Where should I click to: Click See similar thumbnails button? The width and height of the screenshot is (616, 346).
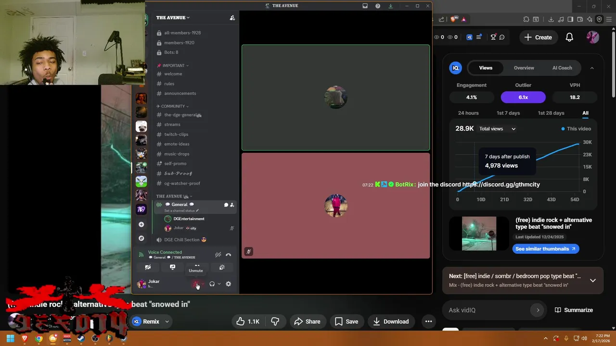point(545,249)
